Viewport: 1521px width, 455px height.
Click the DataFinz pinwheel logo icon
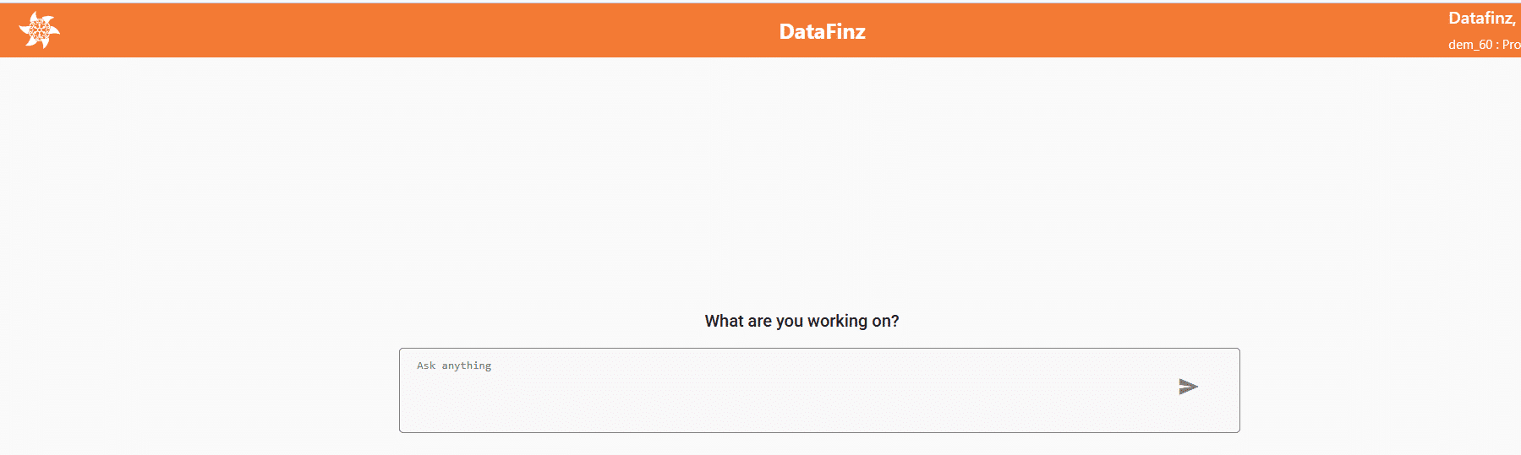[x=39, y=30]
